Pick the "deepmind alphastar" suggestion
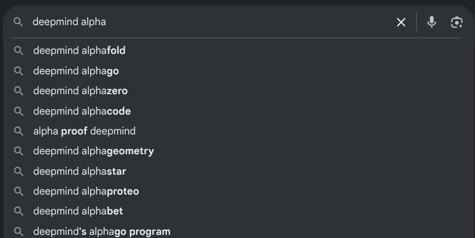The image size is (475, 238). tap(80, 171)
